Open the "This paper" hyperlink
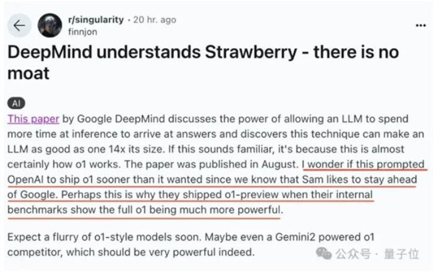This screenshot has width=433, height=272. click(x=33, y=119)
